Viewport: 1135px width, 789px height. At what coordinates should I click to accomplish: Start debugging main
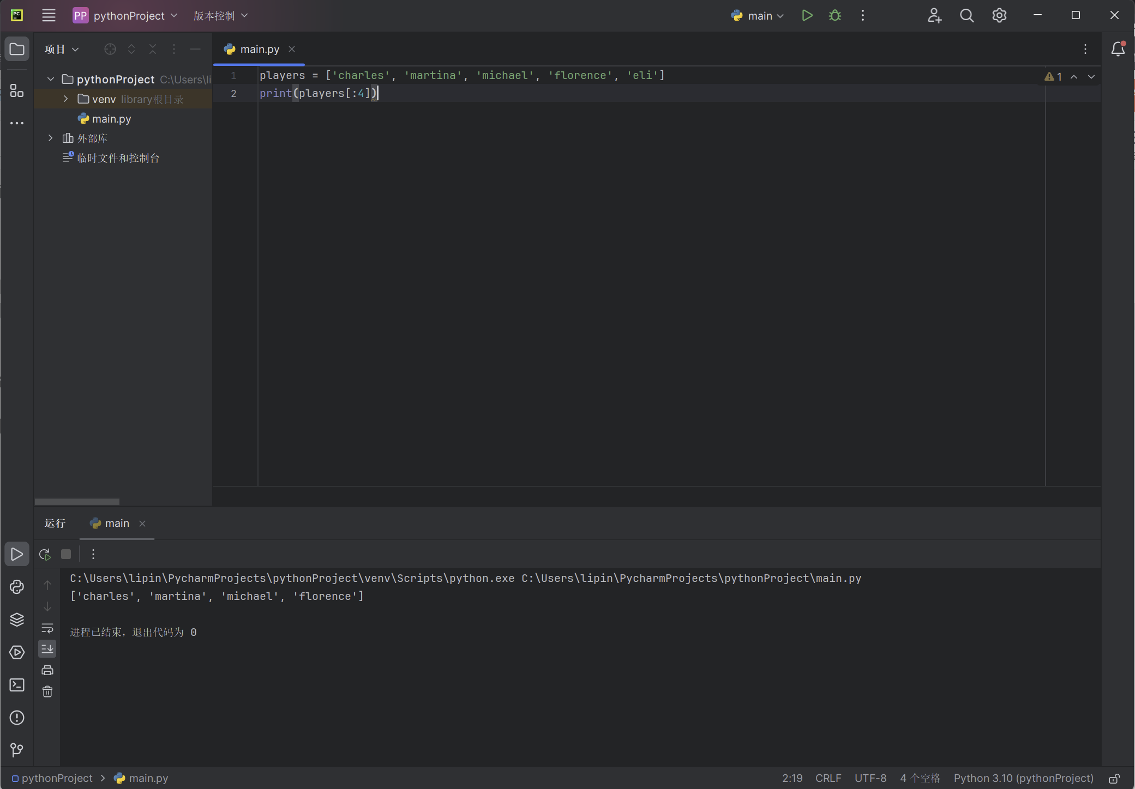coord(835,15)
